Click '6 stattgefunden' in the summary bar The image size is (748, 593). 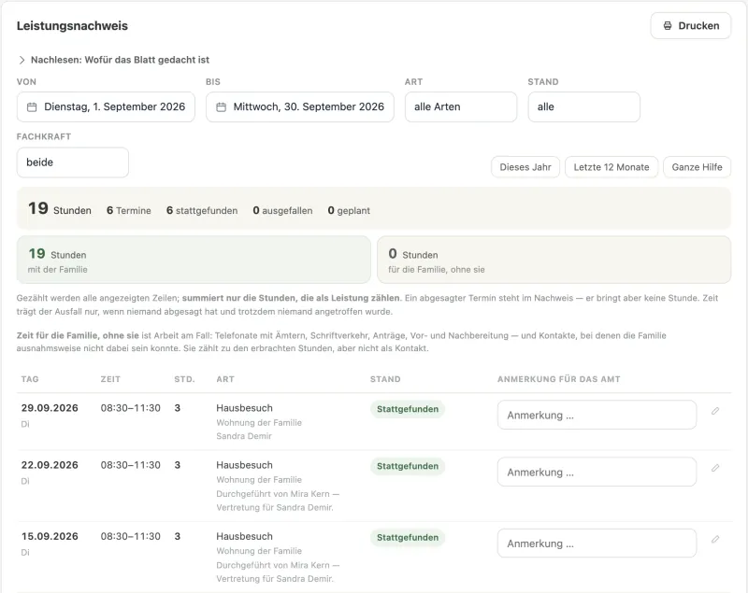[202, 210]
